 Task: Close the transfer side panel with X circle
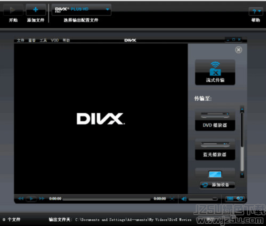coord(239,50)
